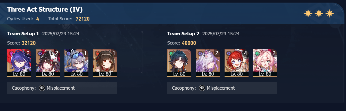Click the wind element icon on pink-haired portrait
This screenshot has width=346, height=111.
257,53
